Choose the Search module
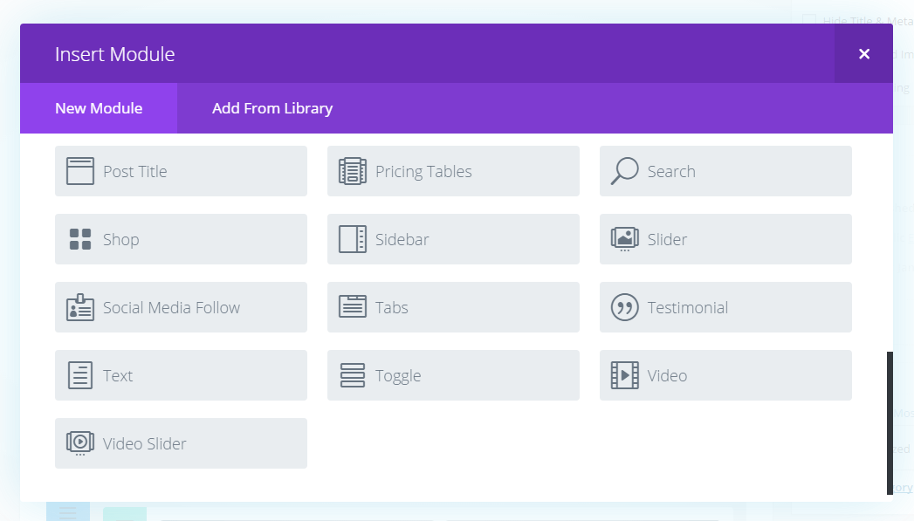Image resolution: width=914 pixels, height=521 pixels. (x=725, y=171)
